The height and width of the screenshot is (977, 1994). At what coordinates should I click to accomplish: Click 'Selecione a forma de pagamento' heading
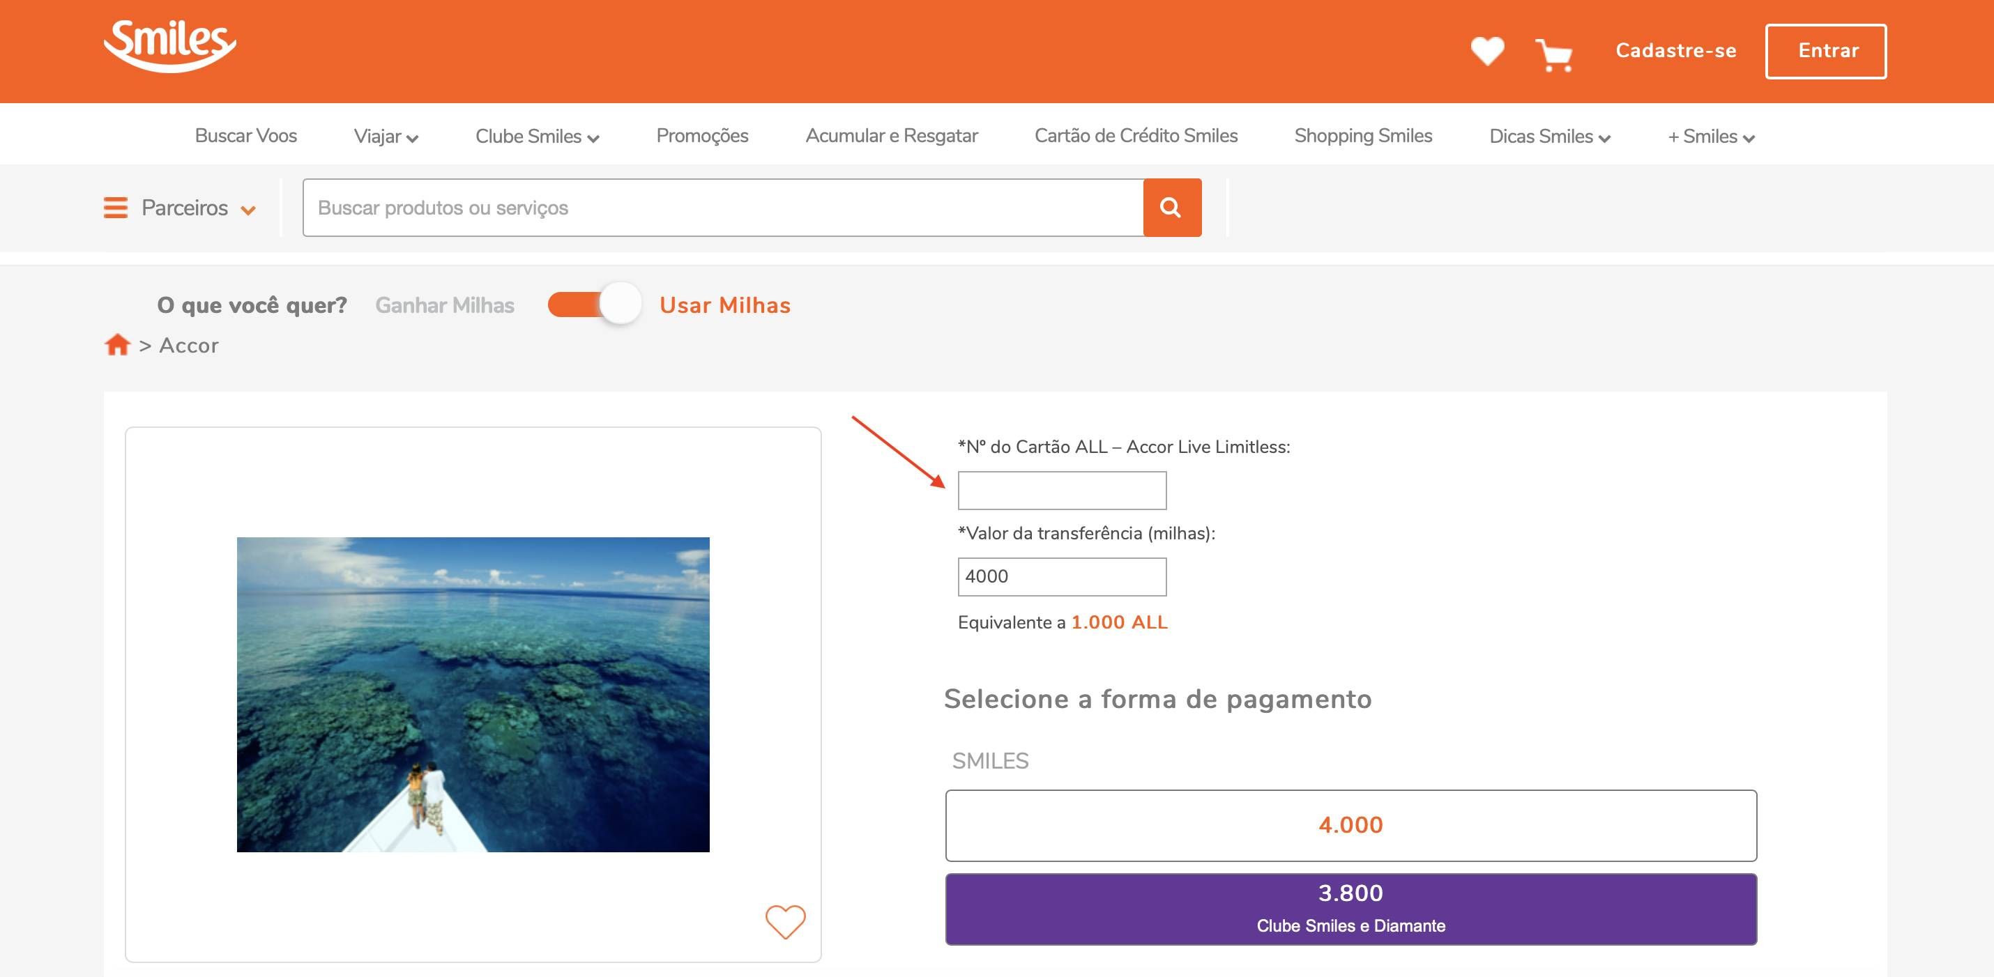(1158, 698)
